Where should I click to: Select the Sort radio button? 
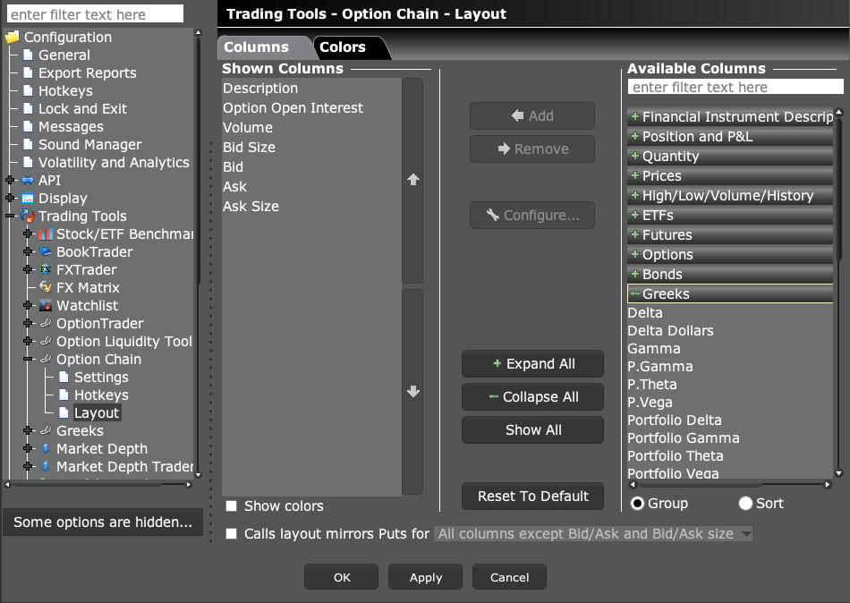(745, 504)
